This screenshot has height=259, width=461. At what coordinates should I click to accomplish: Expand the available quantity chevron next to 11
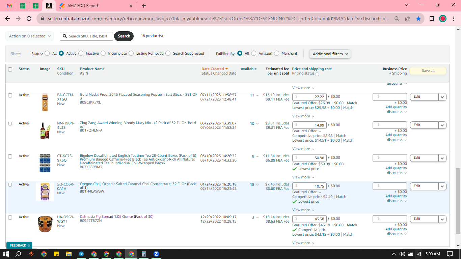pos(258,96)
